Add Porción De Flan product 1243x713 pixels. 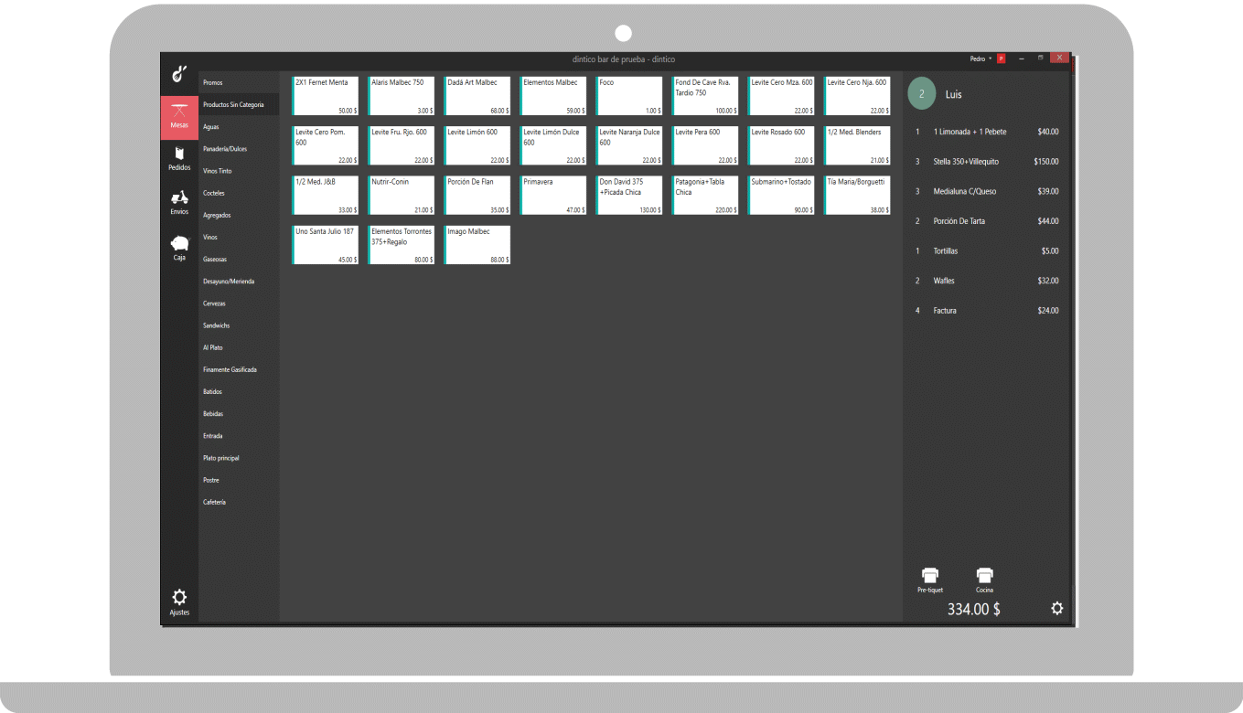(477, 196)
